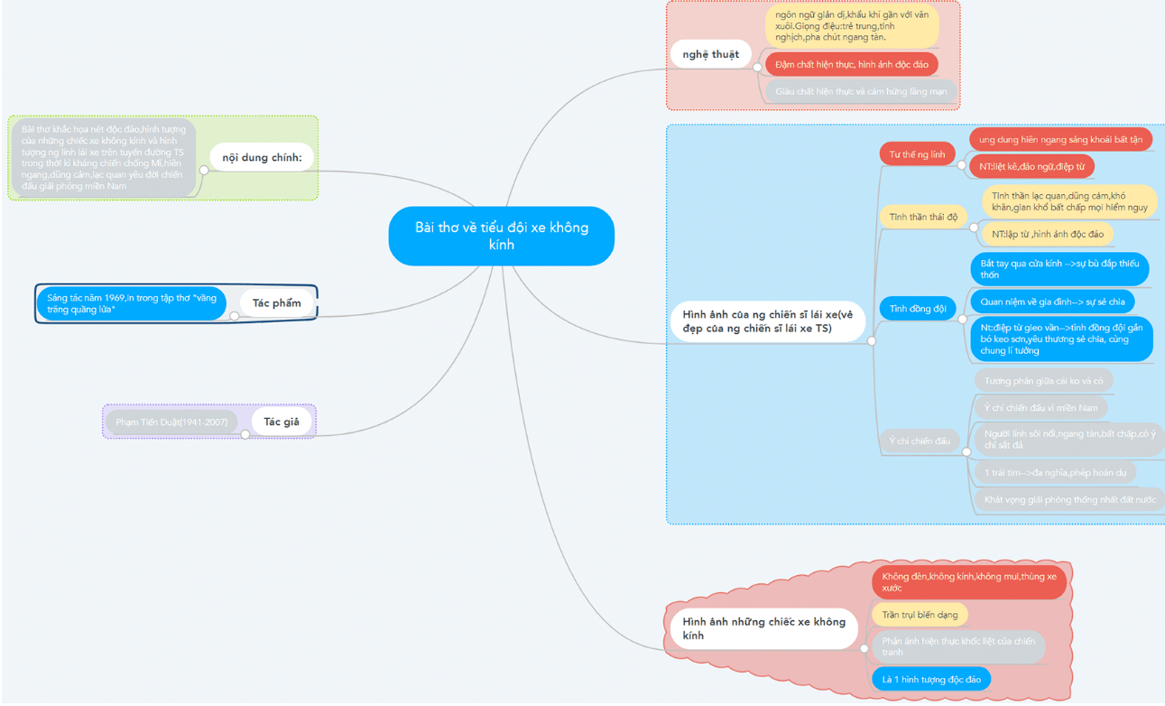The width and height of the screenshot is (1165, 706).
Task: Collapse the 'nội dung chính:' branch circle
Action: point(204,170)
